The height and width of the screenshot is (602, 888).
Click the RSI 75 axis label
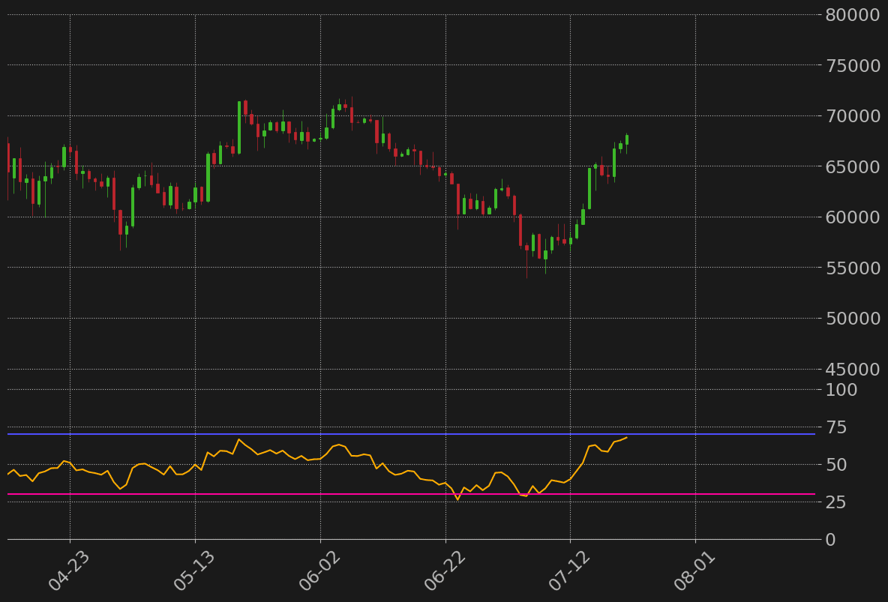point(836,427)
